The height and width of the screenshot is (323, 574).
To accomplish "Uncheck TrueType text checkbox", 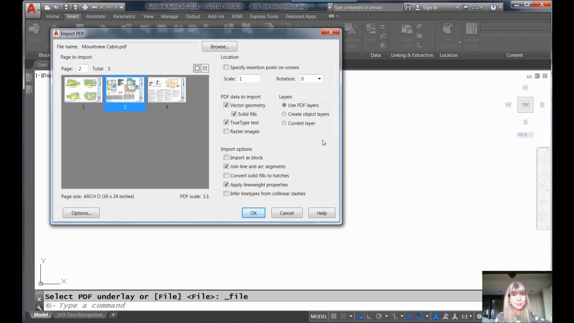I will tap(226, 122).
